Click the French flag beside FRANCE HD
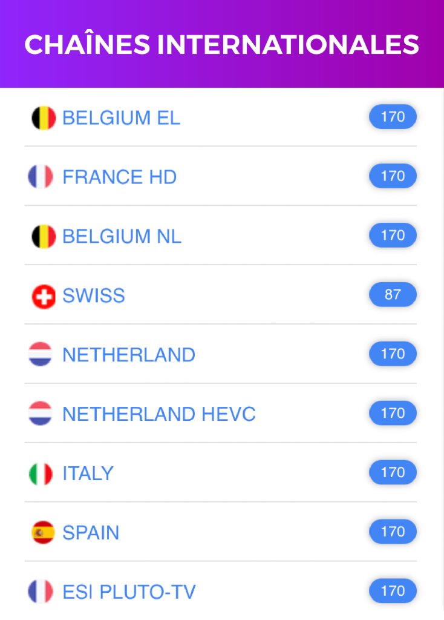444x620 pixels. [41, 177]
